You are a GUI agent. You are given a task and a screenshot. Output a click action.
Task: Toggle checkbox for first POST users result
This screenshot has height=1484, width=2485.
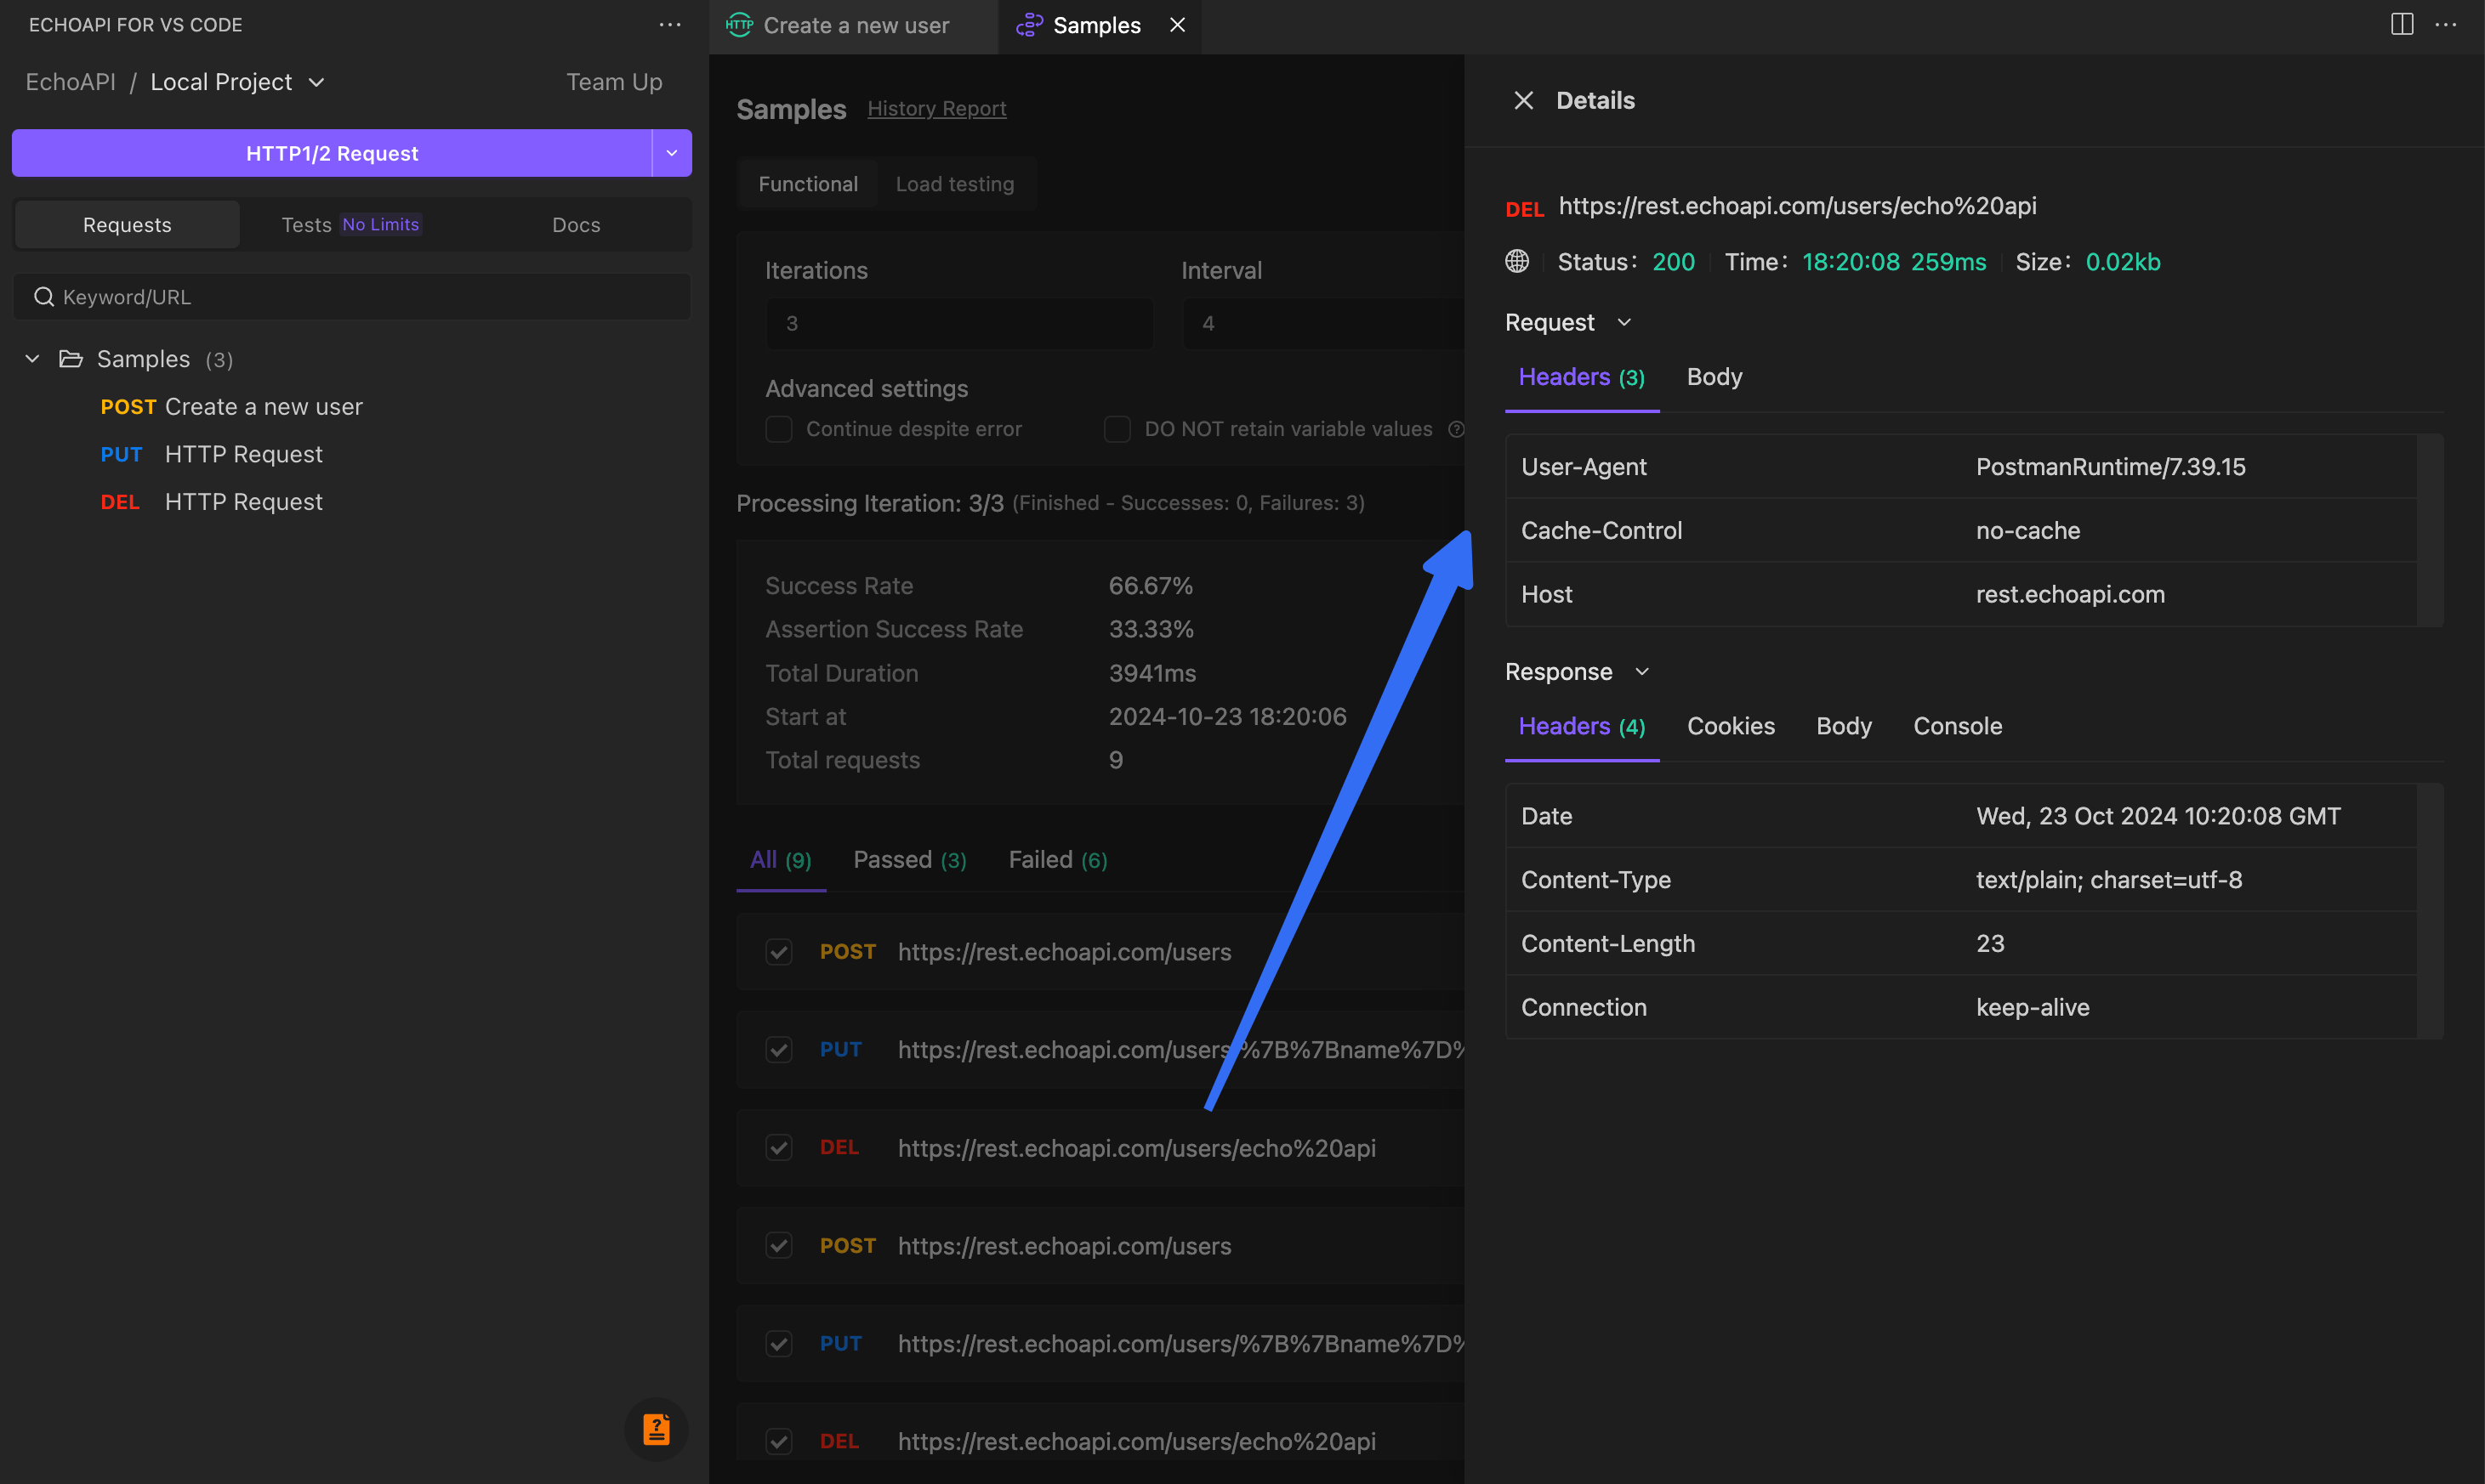pyautogui.click(x=778, y=951)
